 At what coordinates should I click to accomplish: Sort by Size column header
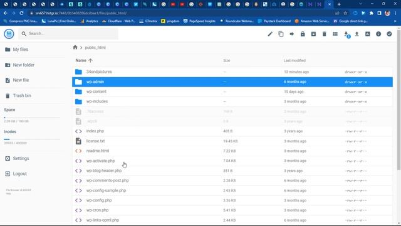(x=227, y=60)
